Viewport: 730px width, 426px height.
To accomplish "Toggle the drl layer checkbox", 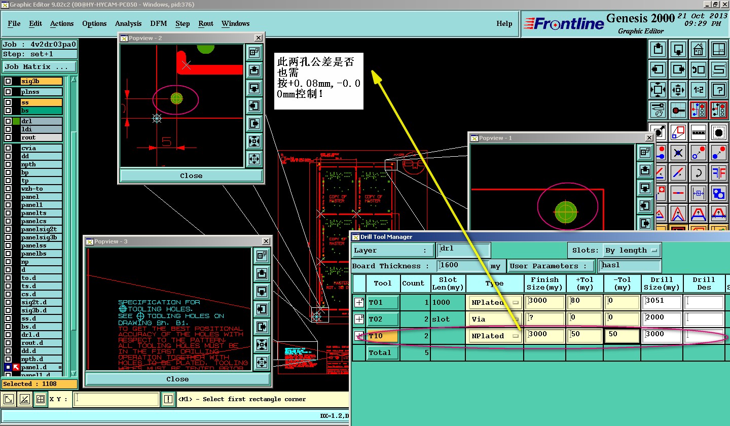I will pos(8,121).
